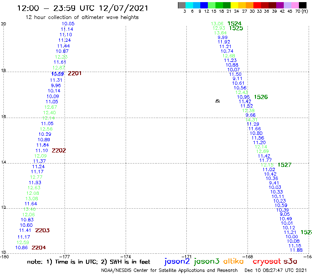The height and width of the screenshot is (274, 312).
Task: Click the wave height value 13.06
Action: (x=217, y=24)
